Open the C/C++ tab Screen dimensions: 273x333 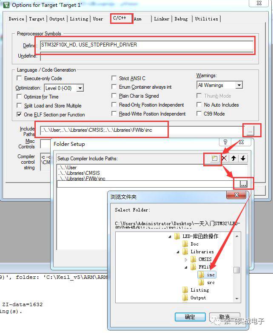pyautogui.click(x=119, y=18)
